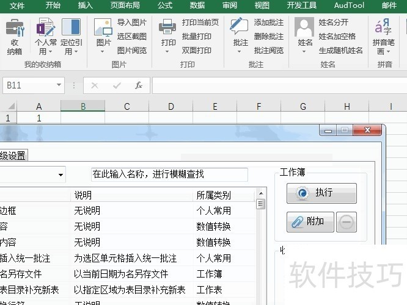Switch to the AudTool ribbon tab
The height and width of the screenshot is (305, 407).
[x=349, y=5]
